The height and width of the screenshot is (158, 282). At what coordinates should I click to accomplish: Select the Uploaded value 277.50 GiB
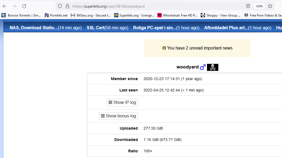tap(153, 128)
